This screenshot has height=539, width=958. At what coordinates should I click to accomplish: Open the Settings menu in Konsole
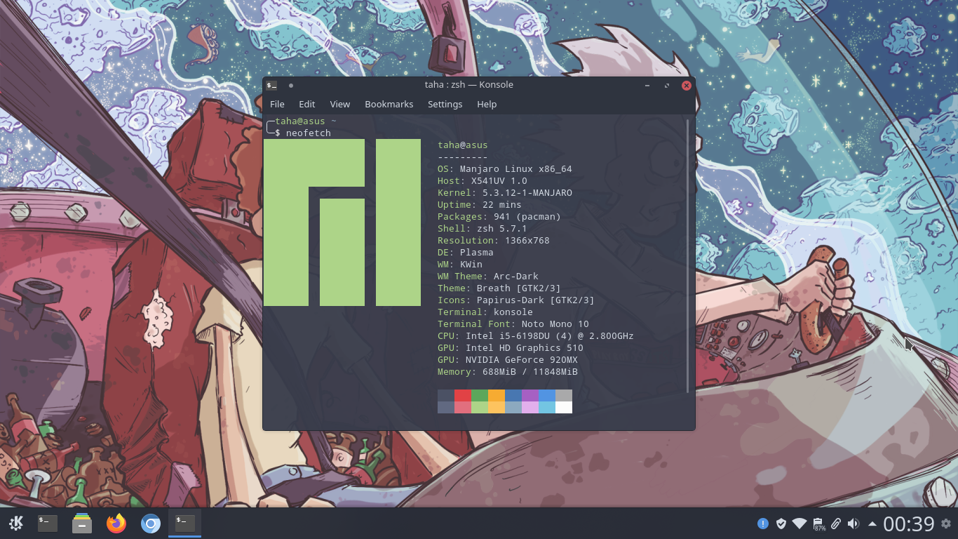[445, 104]
